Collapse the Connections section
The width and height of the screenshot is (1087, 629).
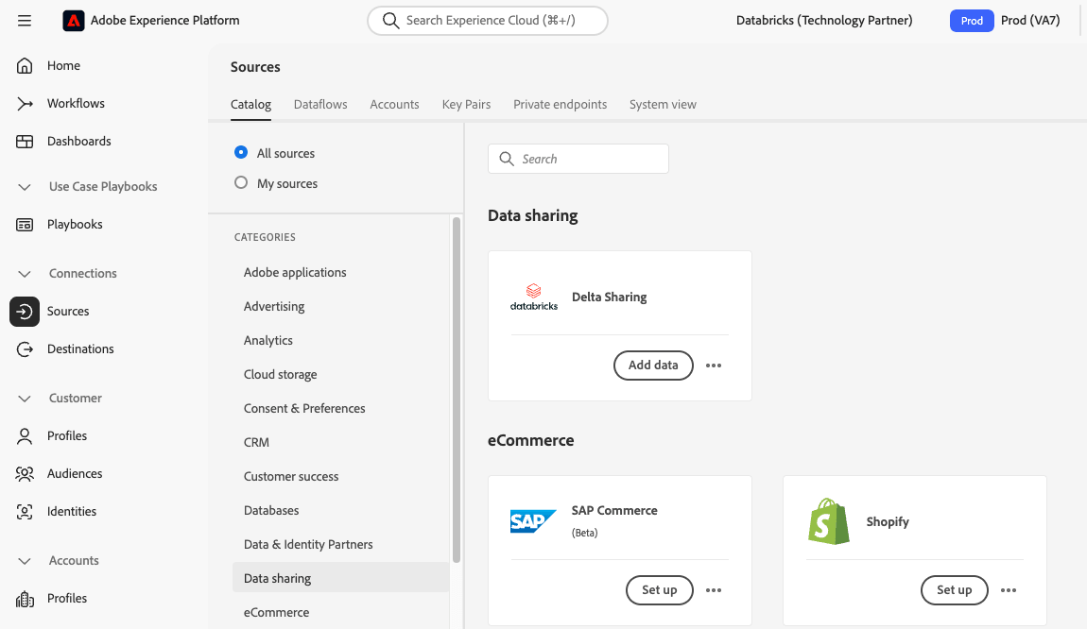pyautogui.click(x=25, y=273)
